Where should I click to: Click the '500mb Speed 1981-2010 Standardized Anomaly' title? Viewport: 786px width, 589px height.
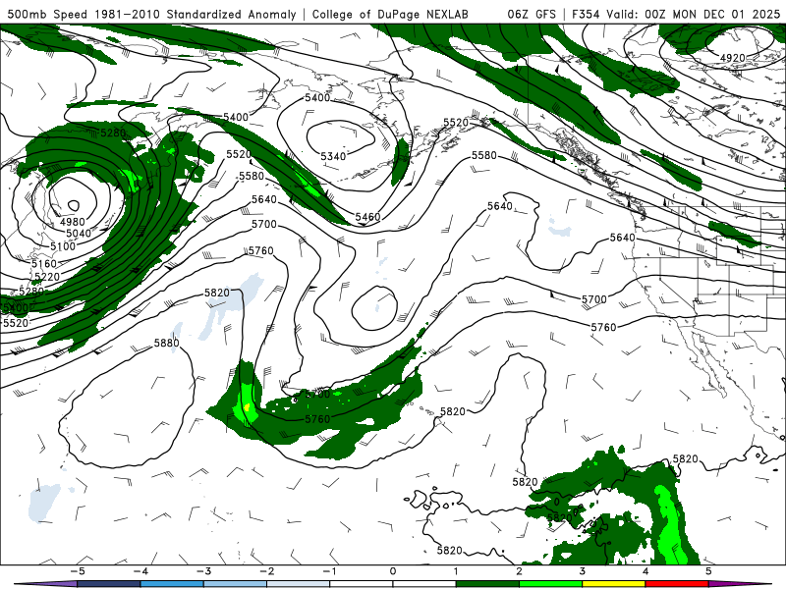point(152,14)
